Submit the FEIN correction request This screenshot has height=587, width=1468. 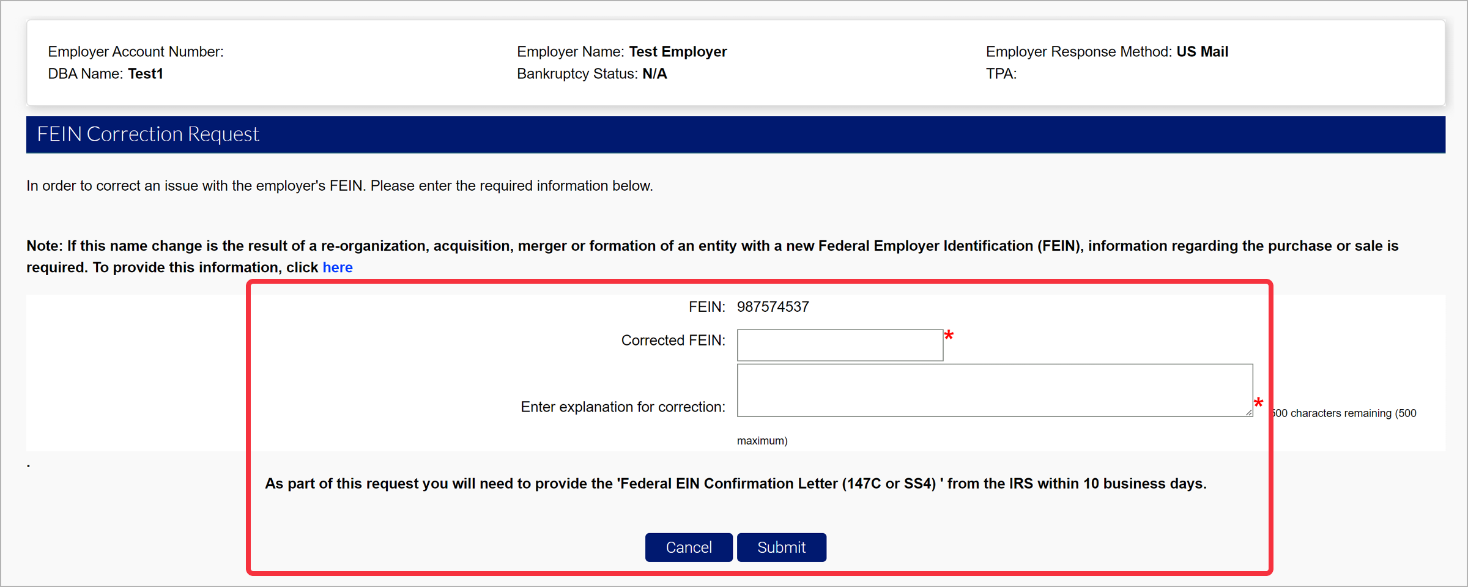781,547
